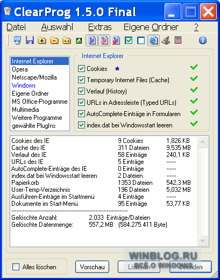Uncheck AutoComplete-Einträge in Formularen
The image size is (220, 280).
click(x=81, y=114)
